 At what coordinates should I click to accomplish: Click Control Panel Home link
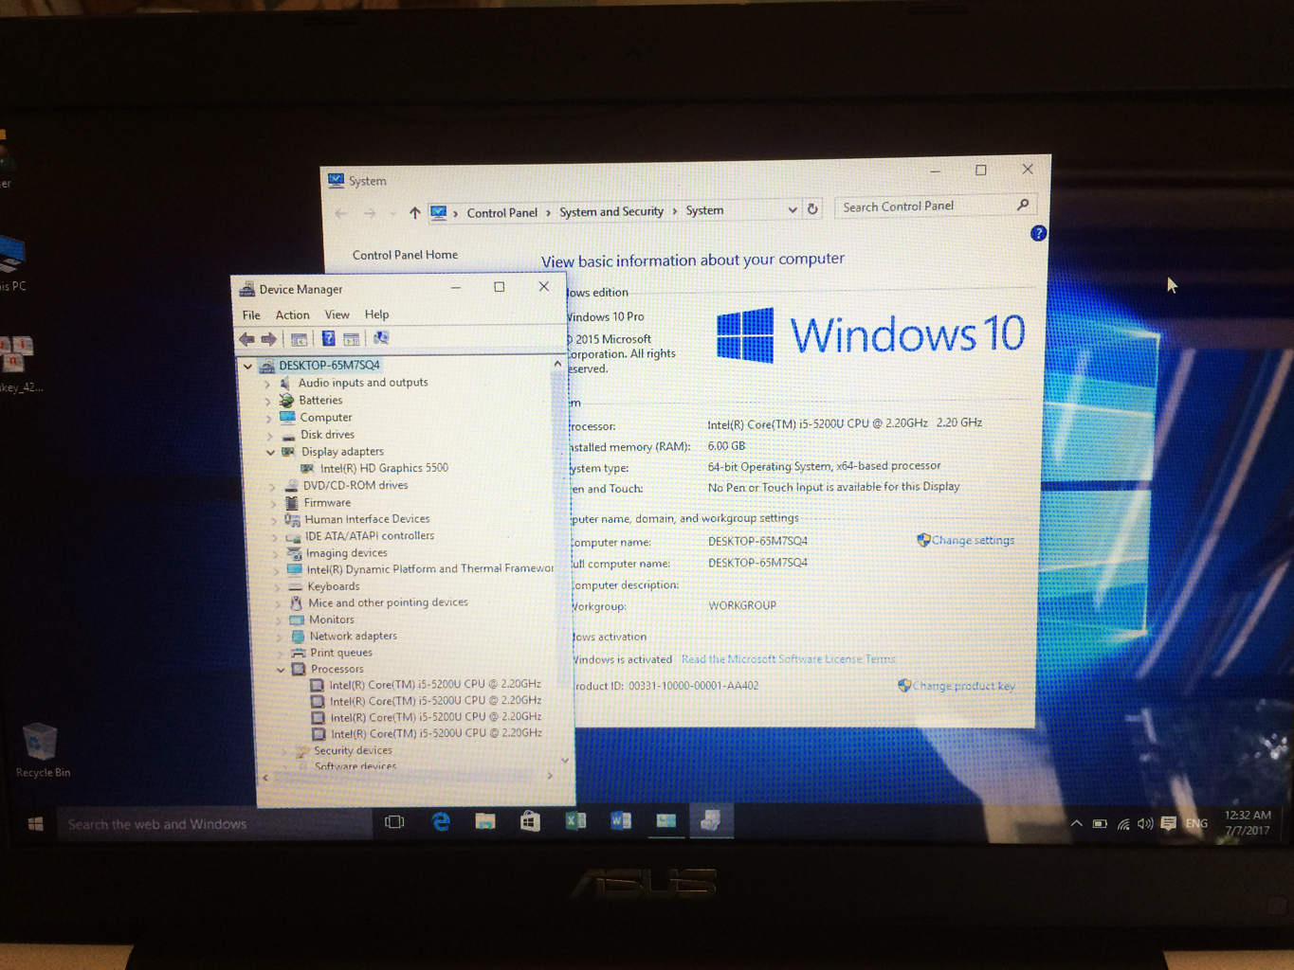405,255
